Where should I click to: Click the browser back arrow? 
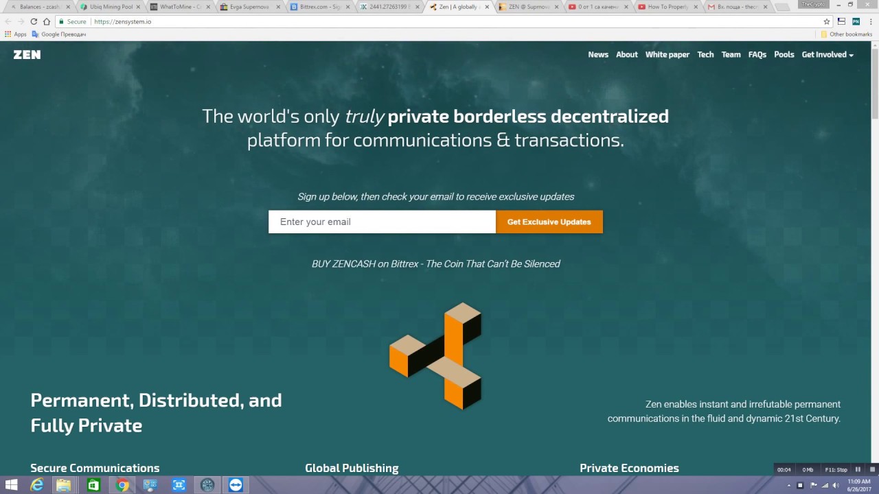(x=8, y=21)
